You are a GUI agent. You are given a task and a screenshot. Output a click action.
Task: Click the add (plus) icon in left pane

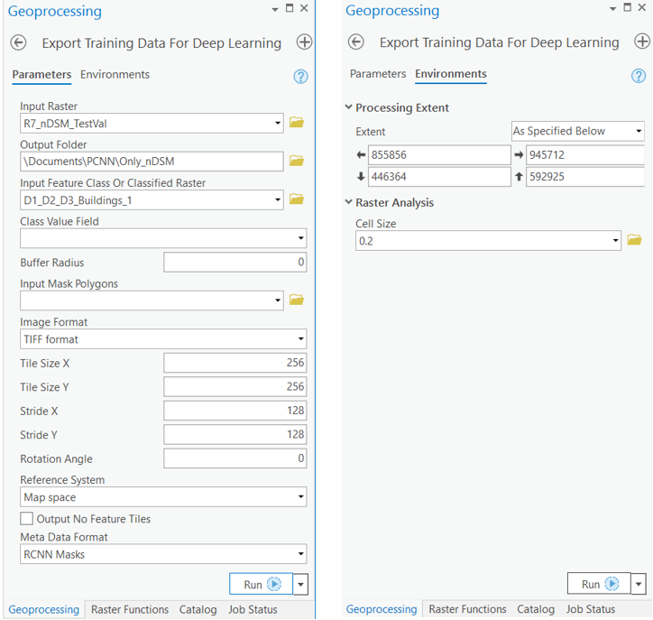point(304,42)
